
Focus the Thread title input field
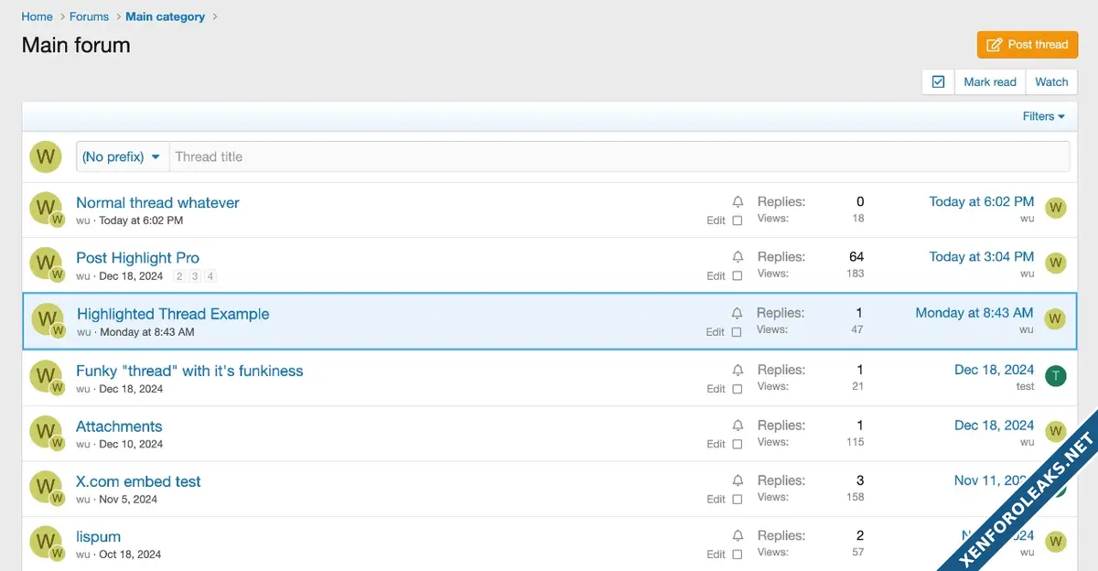point(619,156)
